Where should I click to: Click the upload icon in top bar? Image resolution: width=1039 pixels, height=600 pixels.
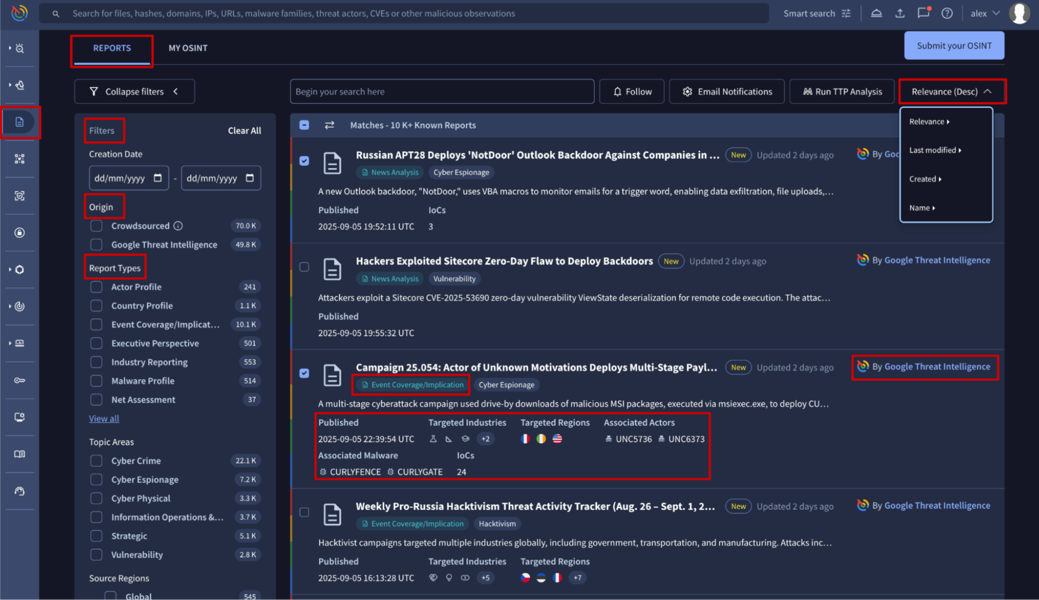pyautogui.click(x=900, y=13)
